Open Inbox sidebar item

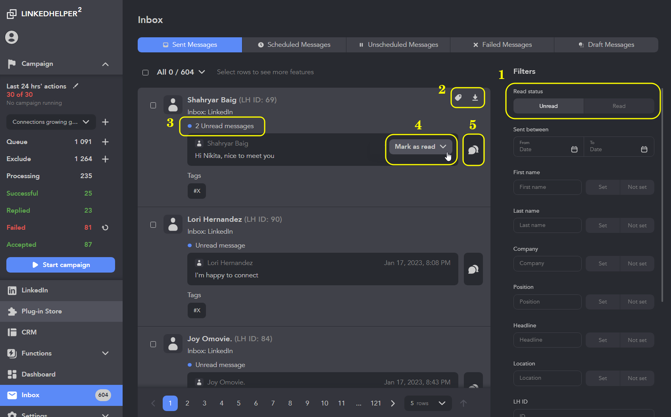point(61,395)
